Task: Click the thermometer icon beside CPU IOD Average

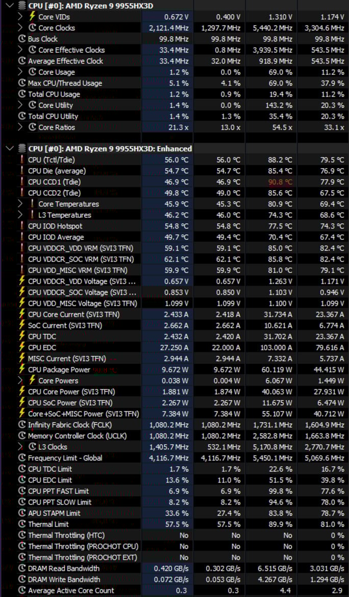Action: (x=22, y=237)
